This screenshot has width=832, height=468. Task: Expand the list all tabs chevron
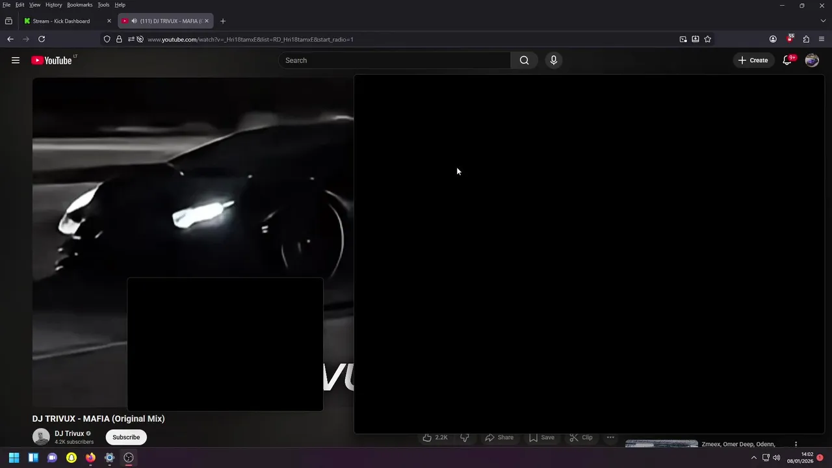pos(823,21)
